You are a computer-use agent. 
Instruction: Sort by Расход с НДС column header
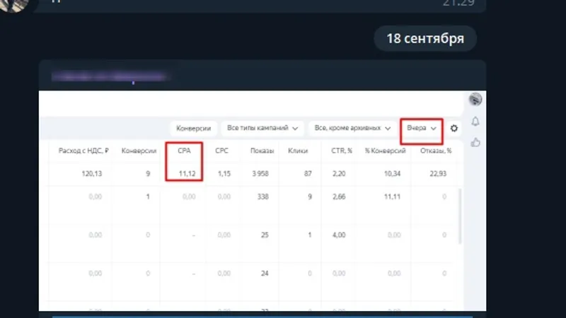pos(83,151)
